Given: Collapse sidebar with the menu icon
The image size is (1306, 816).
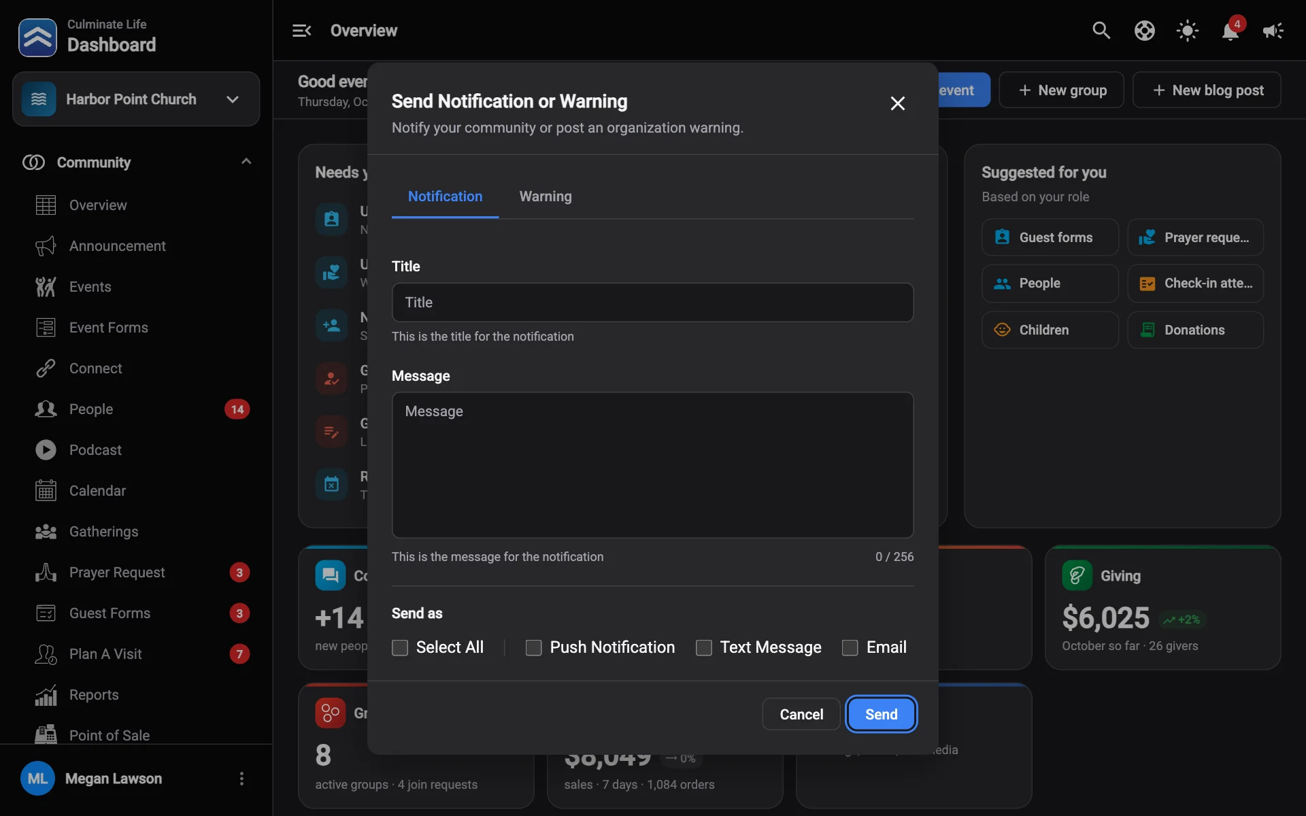Looking at the screenshot, I should 301,31.
